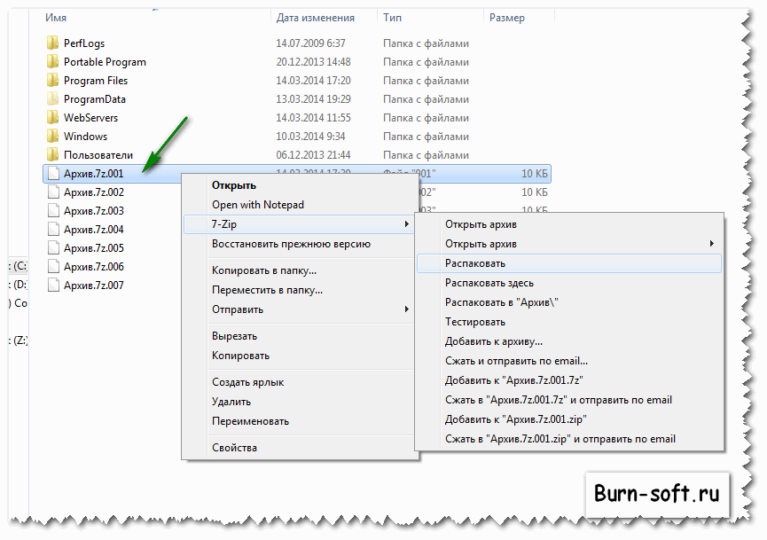Click the WebServers folder icon
Image resolution: width=767 pixels, height=540 pixels.
click(x=52, y=118)
